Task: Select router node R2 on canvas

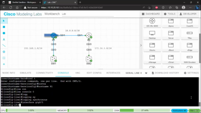Action: tap(89, 35)
